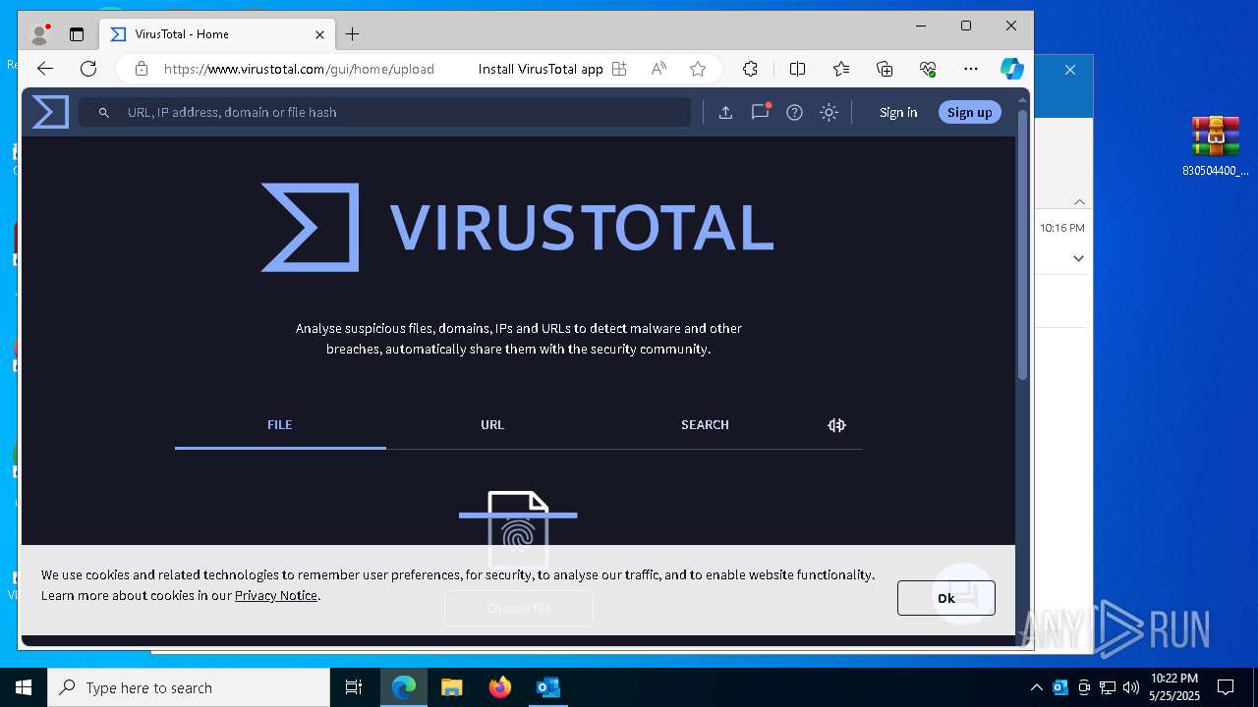The height and width of the screenshot is (707, 1258).
Task: Collapse chevron in the Outlook window behind
Action: (x=1079, y=201)
